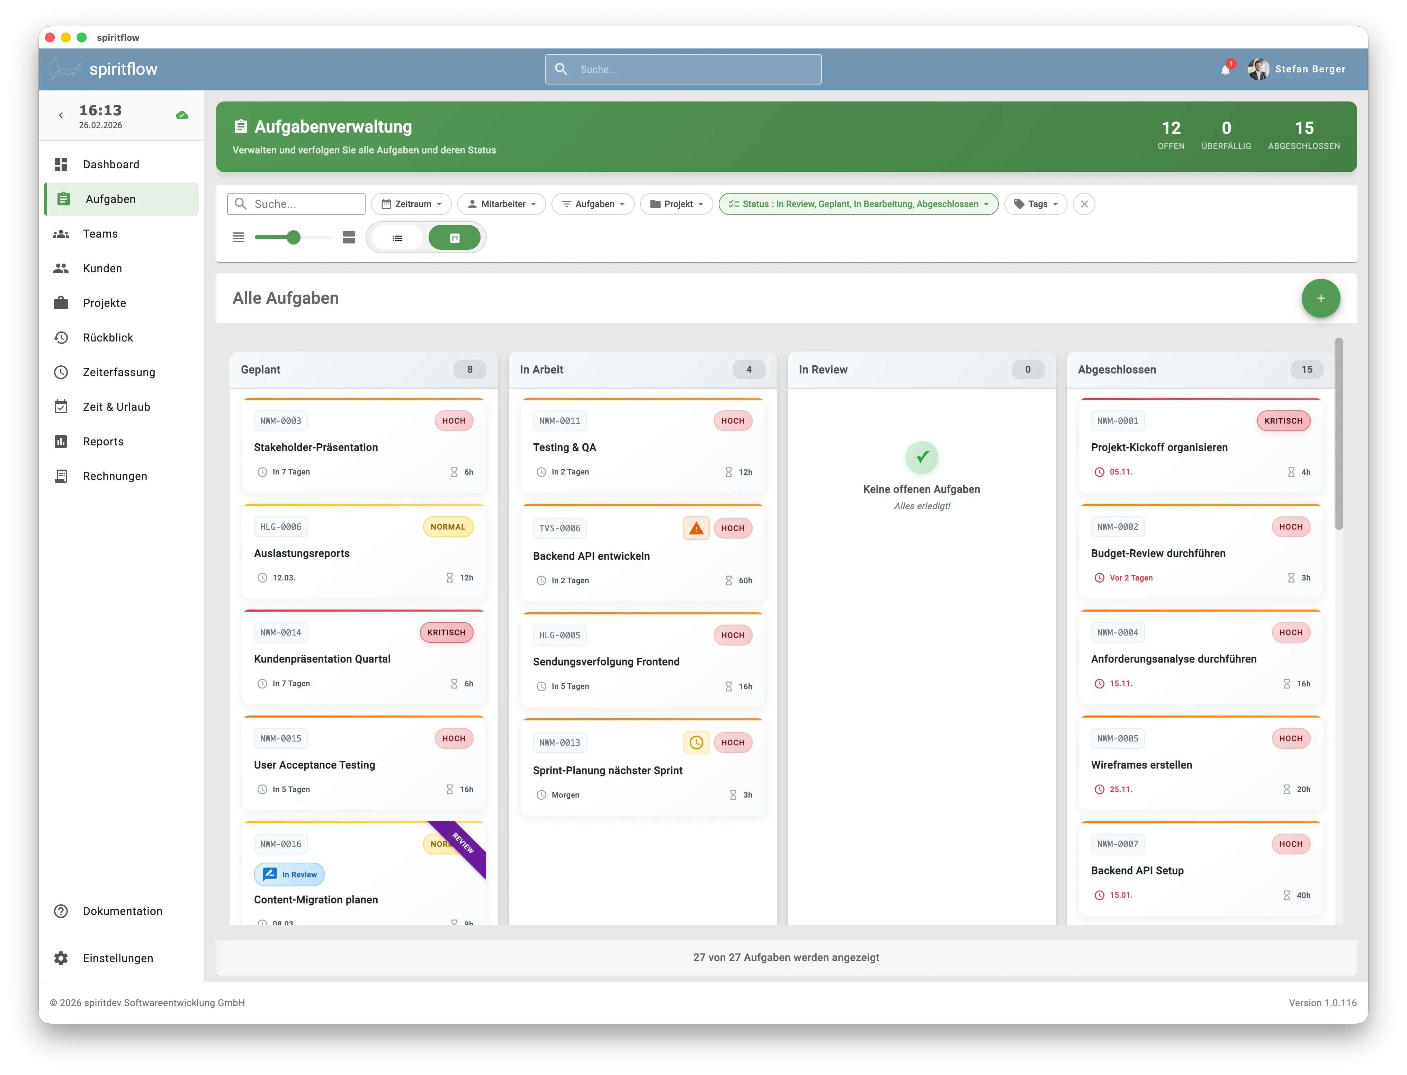The image size is (1407, 1075).
Task: Click the magnifier icon in the top search bar
Action: pyautogui.click(x=561, y=69)
